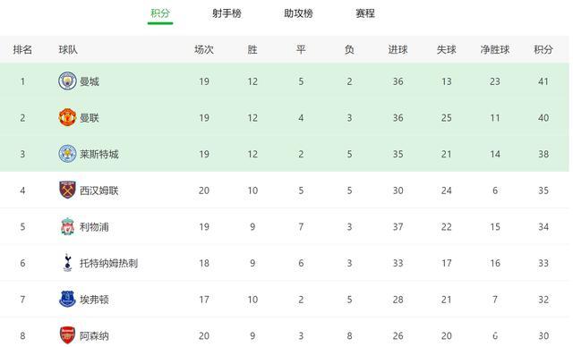Click the Arsenal club crest
This screenshot has height=347, width=573.
(x=68, y=335)
